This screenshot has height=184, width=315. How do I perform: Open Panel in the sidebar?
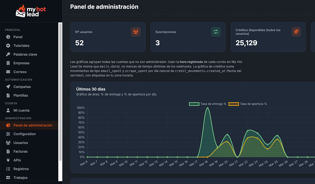click(29, 37)
